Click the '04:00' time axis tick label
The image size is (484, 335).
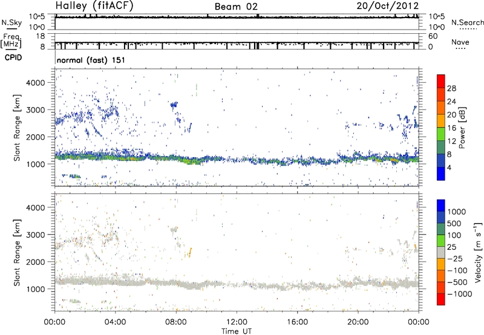tap(115, 322)
